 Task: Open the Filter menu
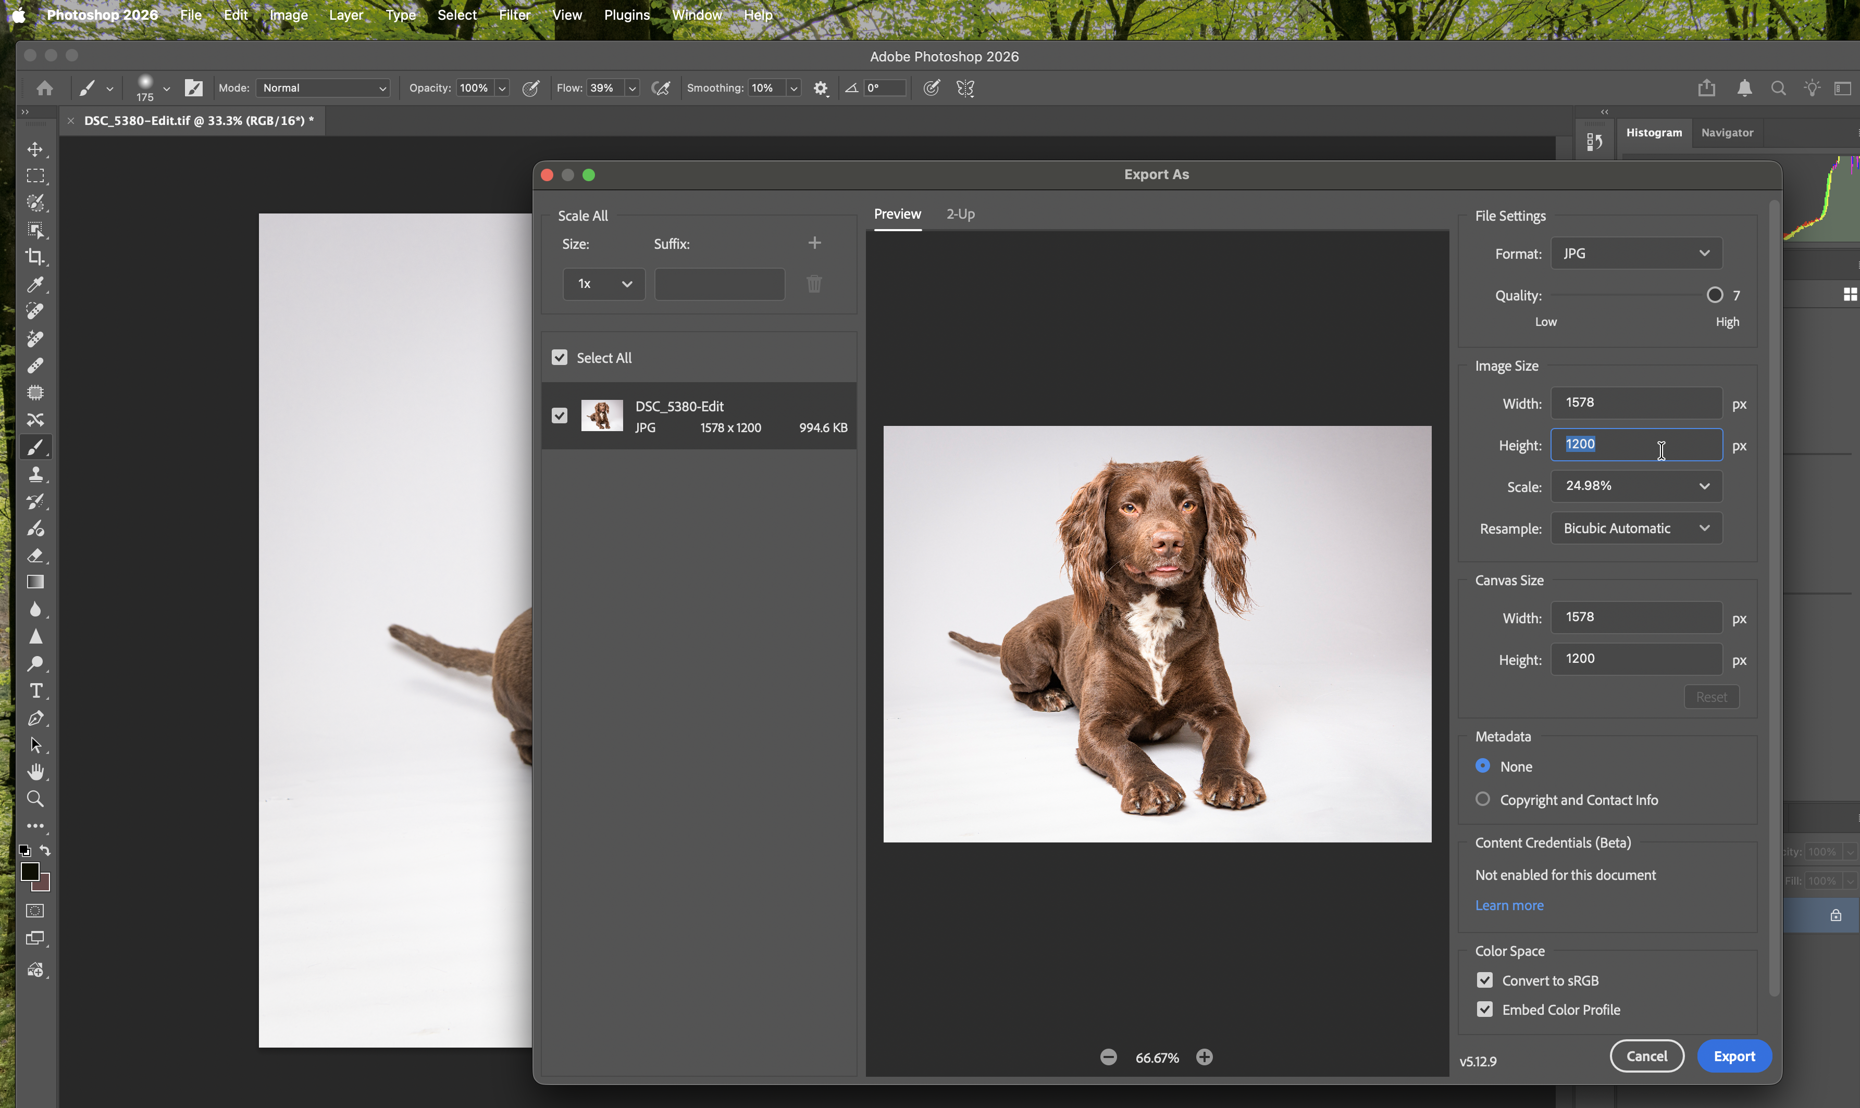click(514, 15)
